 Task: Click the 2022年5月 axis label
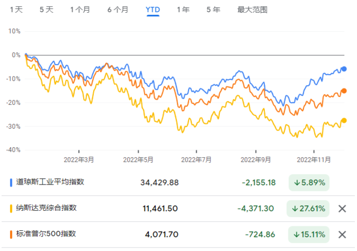(138, 160)
